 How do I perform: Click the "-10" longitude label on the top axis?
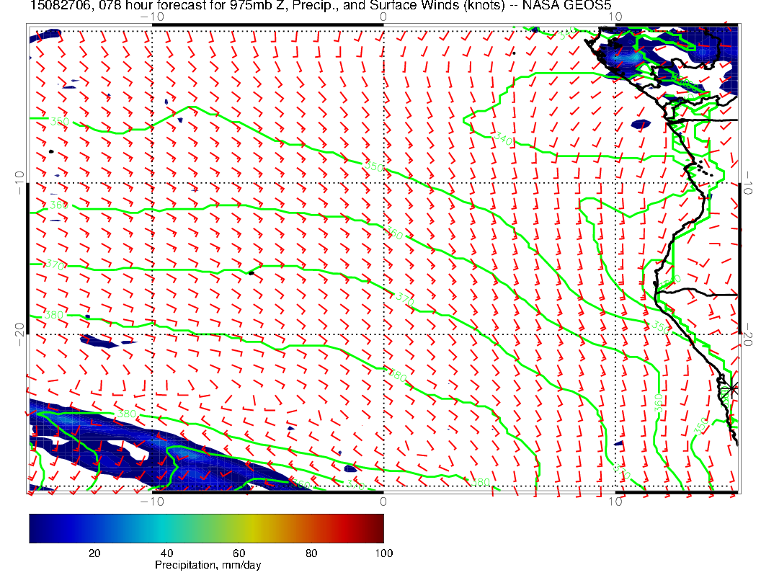pyautogui.click(x=152, y=17)
